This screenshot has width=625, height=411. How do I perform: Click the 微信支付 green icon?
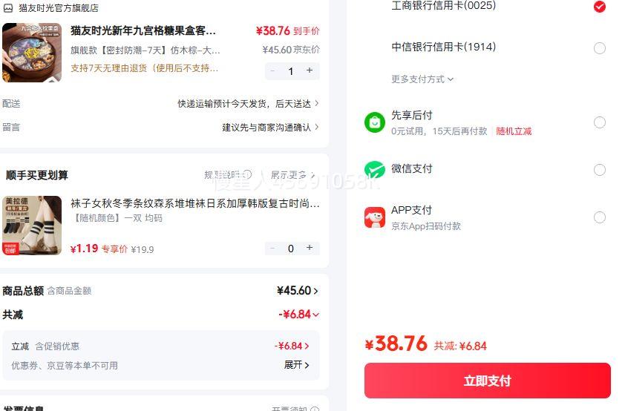pos(375,170)
